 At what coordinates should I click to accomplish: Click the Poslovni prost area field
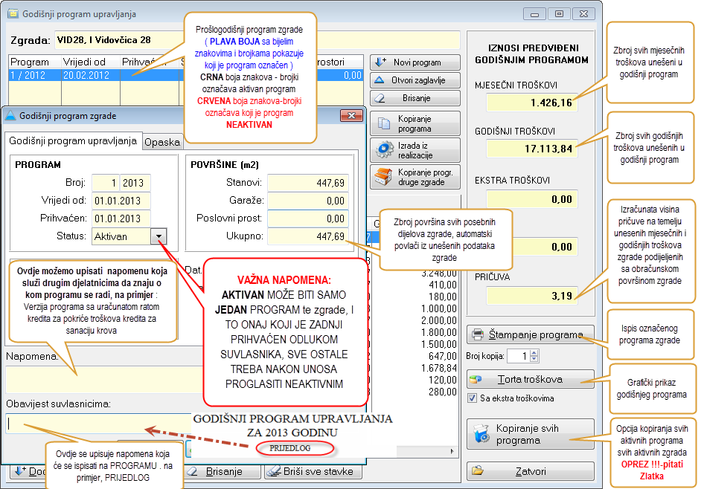(x=308, y=218)
